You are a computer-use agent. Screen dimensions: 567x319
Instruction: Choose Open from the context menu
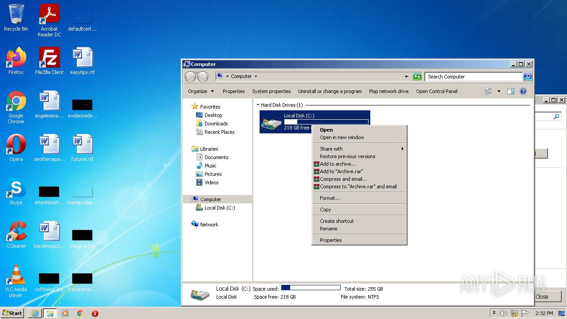(x=359, y=130)
